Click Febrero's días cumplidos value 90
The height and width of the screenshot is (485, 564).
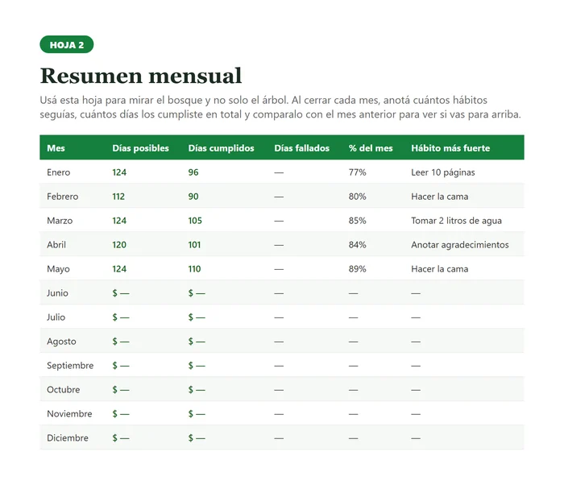193,196
